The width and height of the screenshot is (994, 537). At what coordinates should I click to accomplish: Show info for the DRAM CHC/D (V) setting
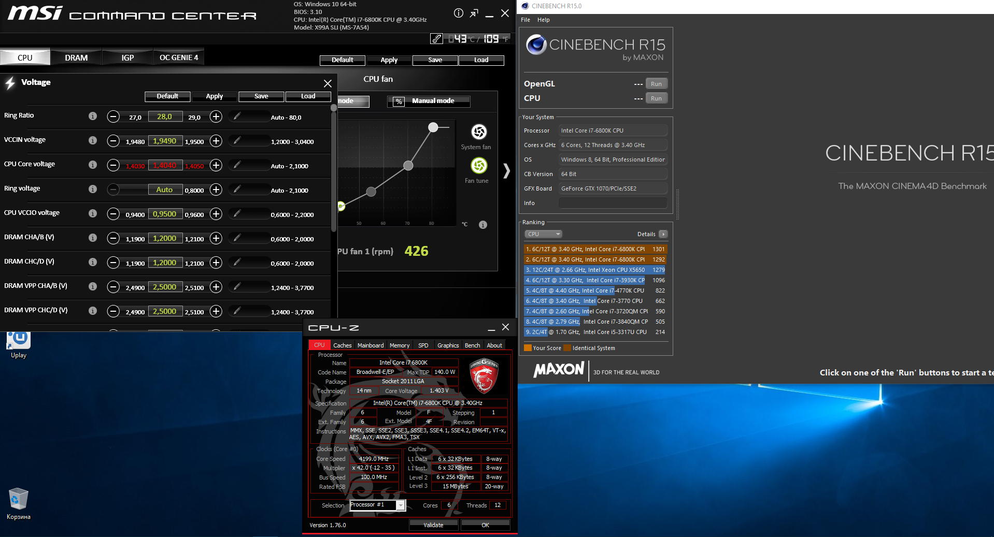coord(93,262)
